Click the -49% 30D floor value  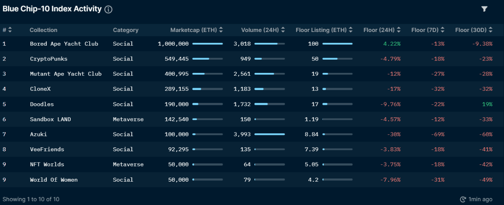coord(486,180)
